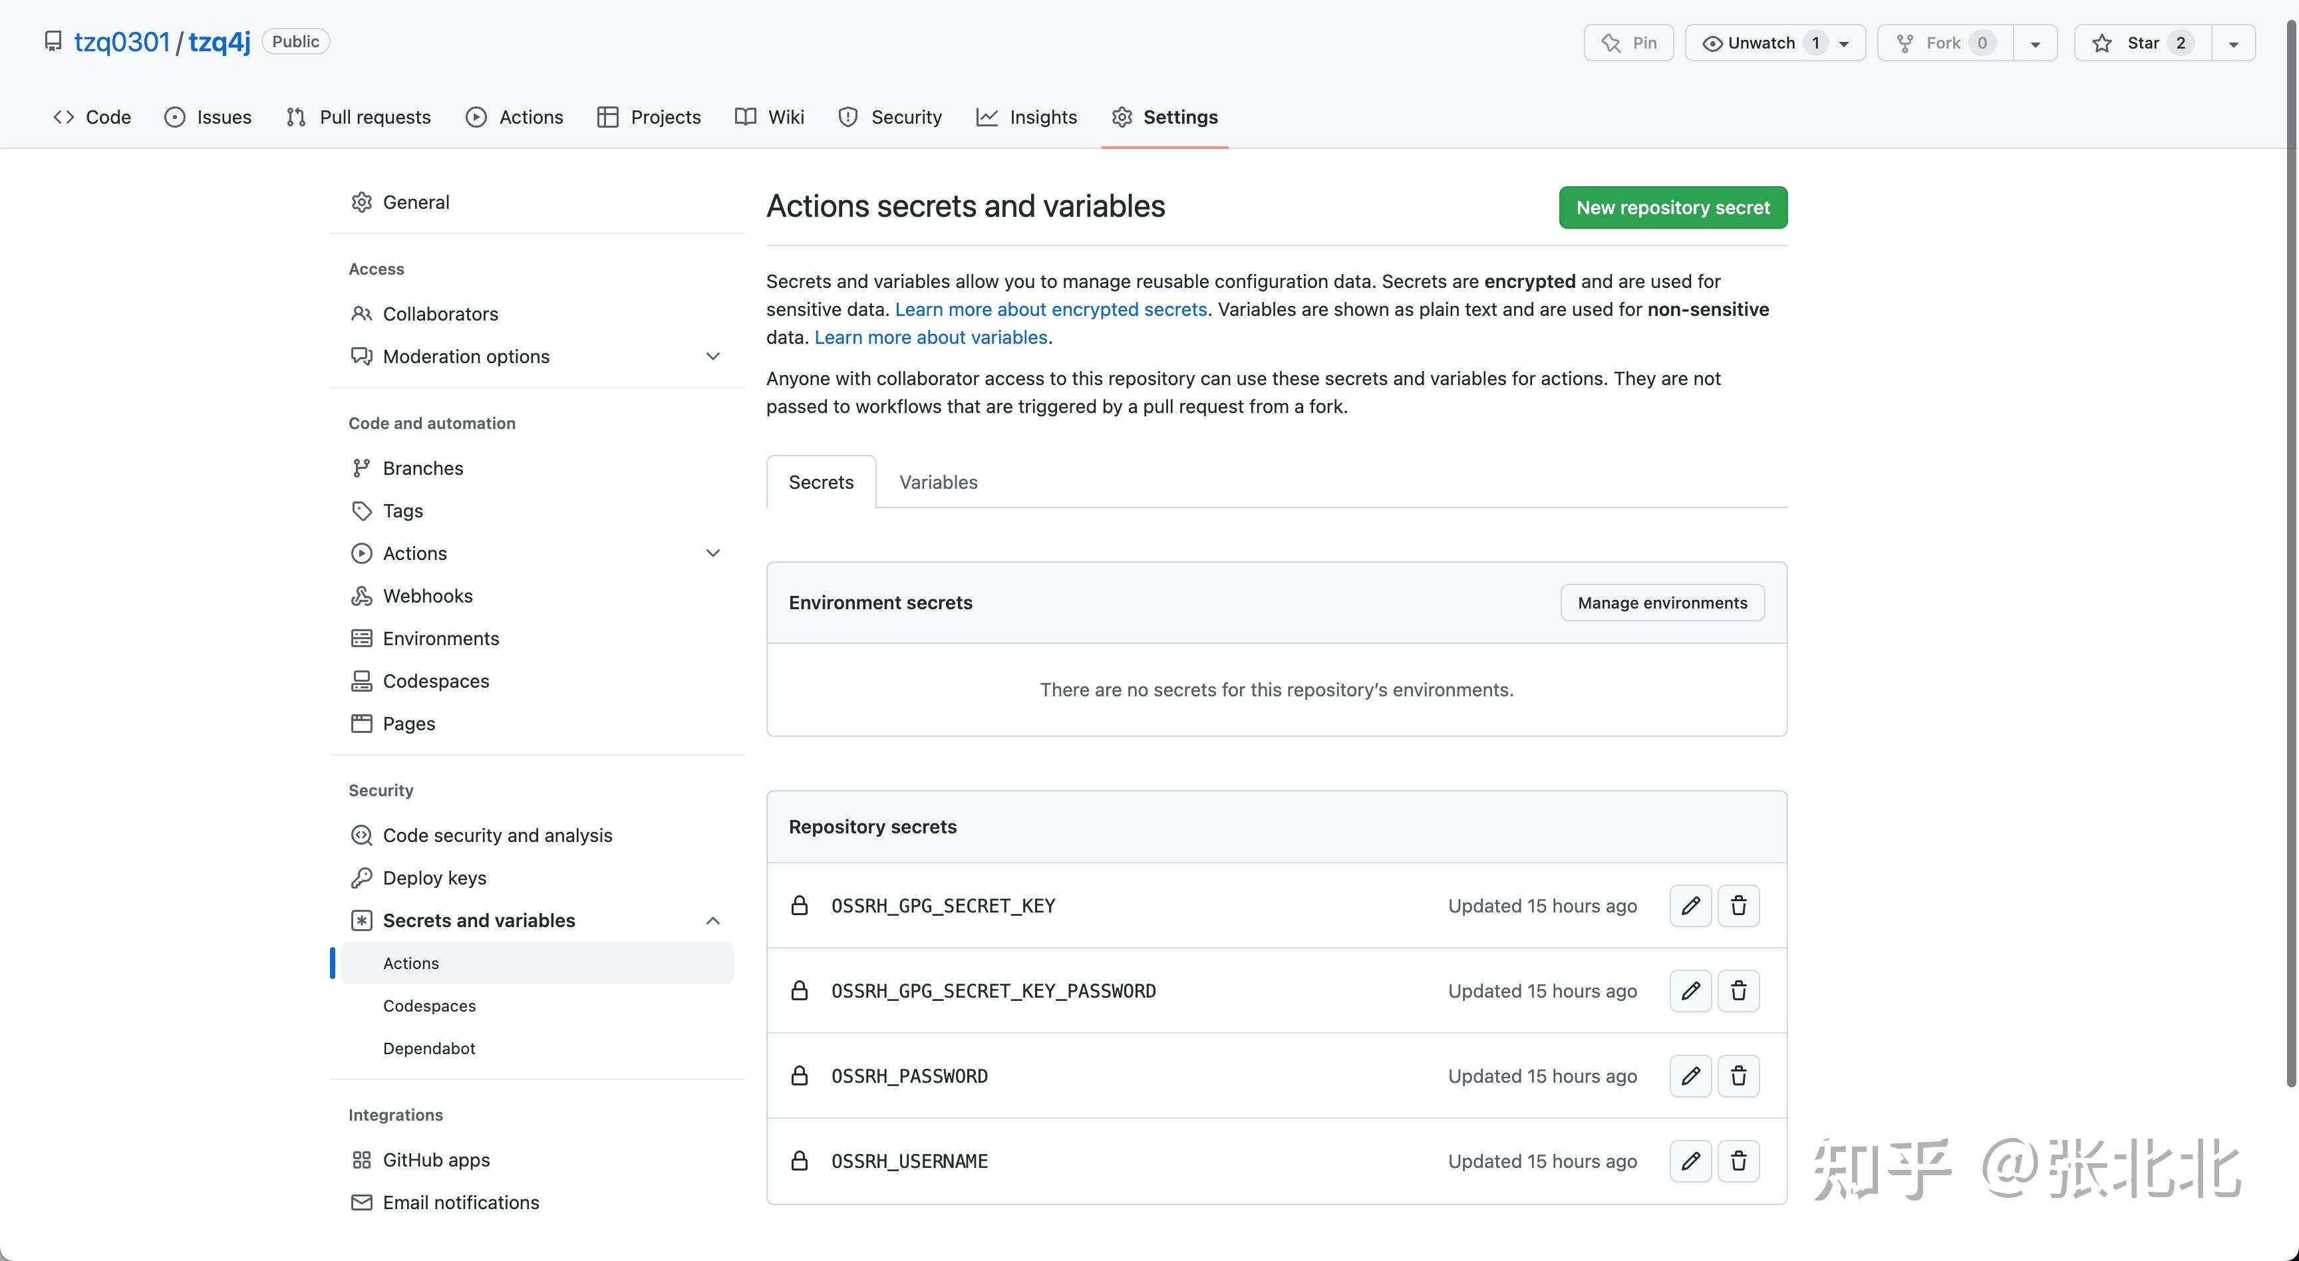
Task: Delete OSSRH_GPG_SECRET_KEY_PASSWORD using its trash icon
Action: (x=1738, y=990)
